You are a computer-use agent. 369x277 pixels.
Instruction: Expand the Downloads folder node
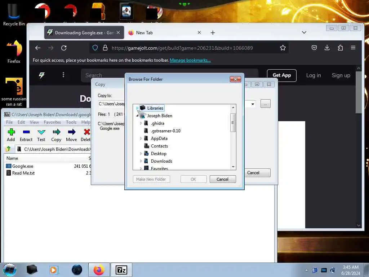coord(141,161)
